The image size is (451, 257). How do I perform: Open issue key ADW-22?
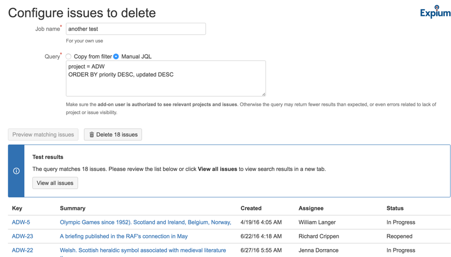[23, 250]
